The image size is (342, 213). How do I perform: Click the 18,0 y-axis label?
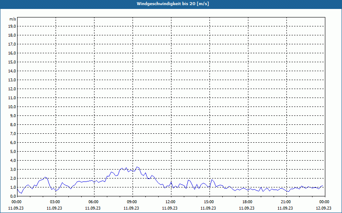click(x=12, y=35)
